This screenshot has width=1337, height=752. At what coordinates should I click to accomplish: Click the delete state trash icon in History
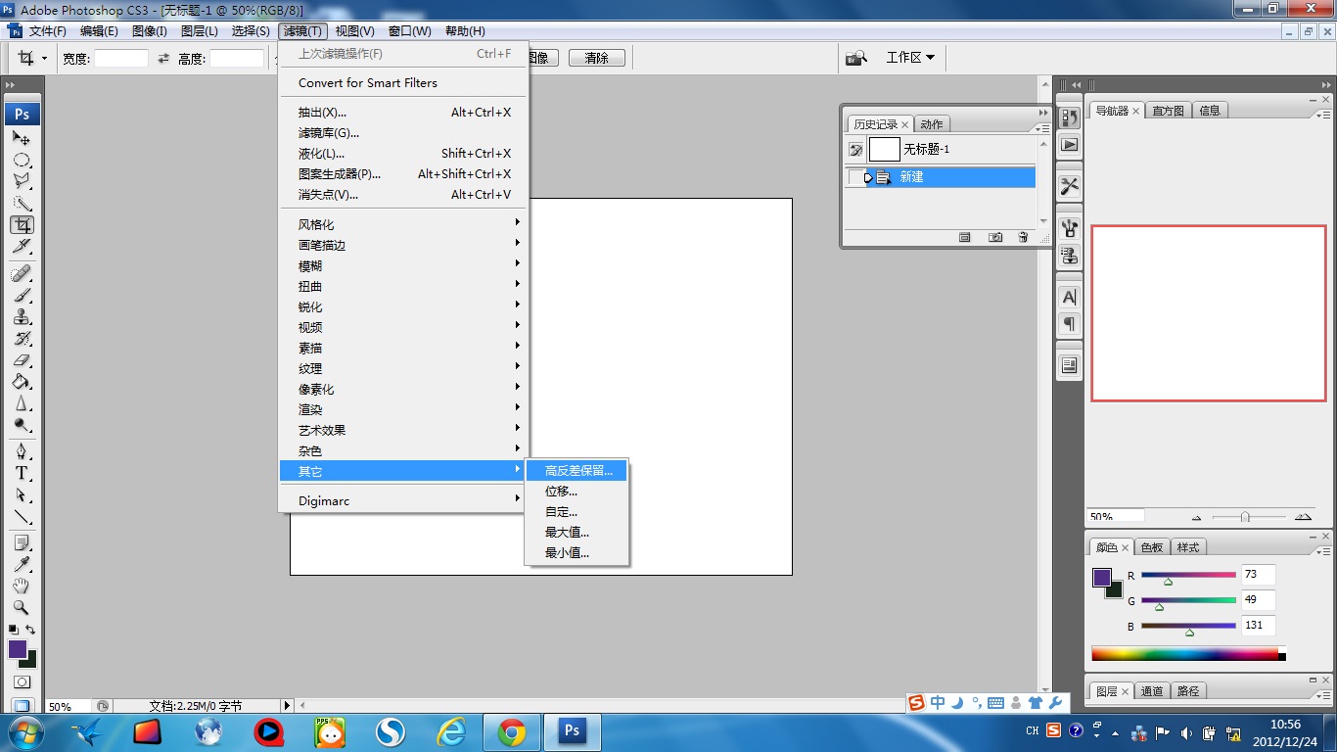(1023, 237)
